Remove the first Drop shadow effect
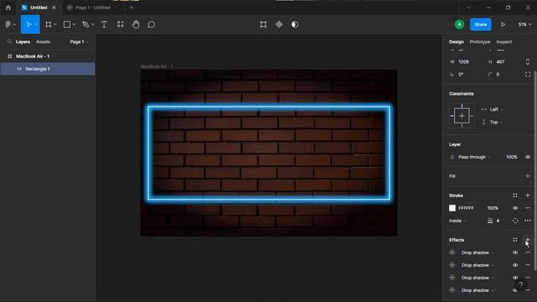 pyautogui.click(x=528, y=253)
